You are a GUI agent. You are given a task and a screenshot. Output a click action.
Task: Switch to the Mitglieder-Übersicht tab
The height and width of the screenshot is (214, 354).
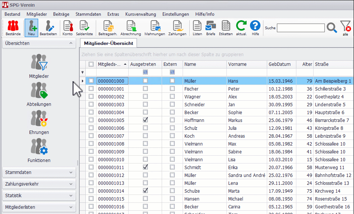(109, 43)
